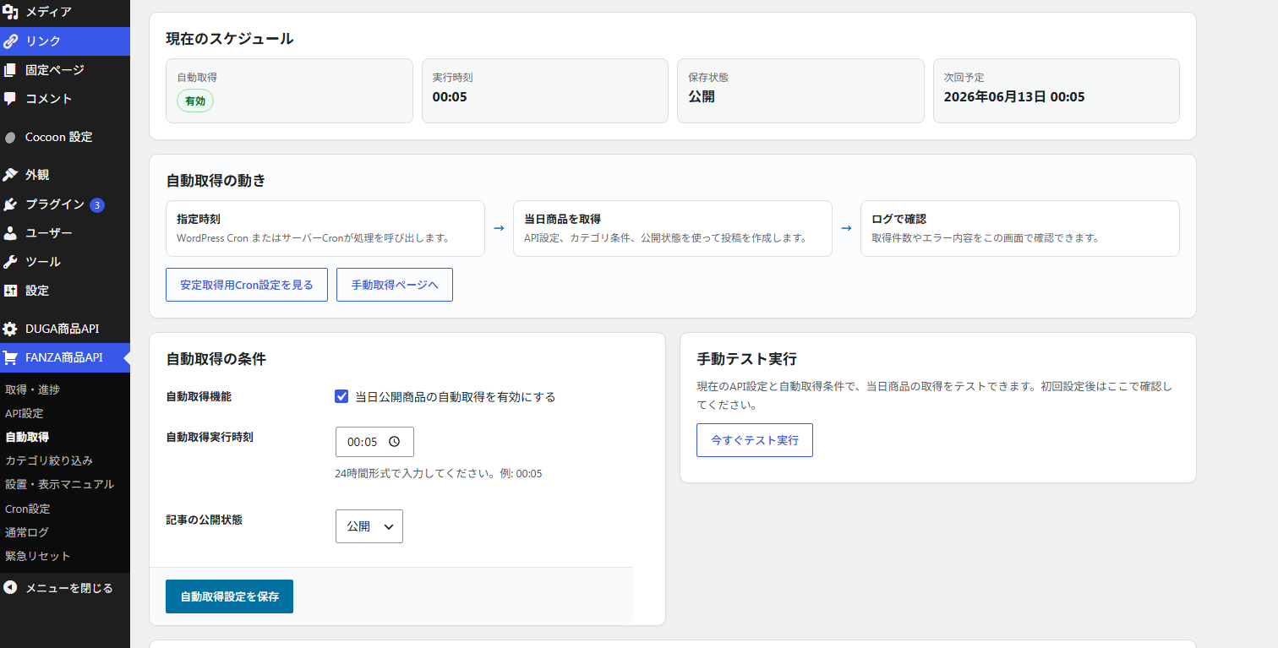
Task: Click the collapse arrow icon beside メニューを閉じる
Action: (10, 588)
